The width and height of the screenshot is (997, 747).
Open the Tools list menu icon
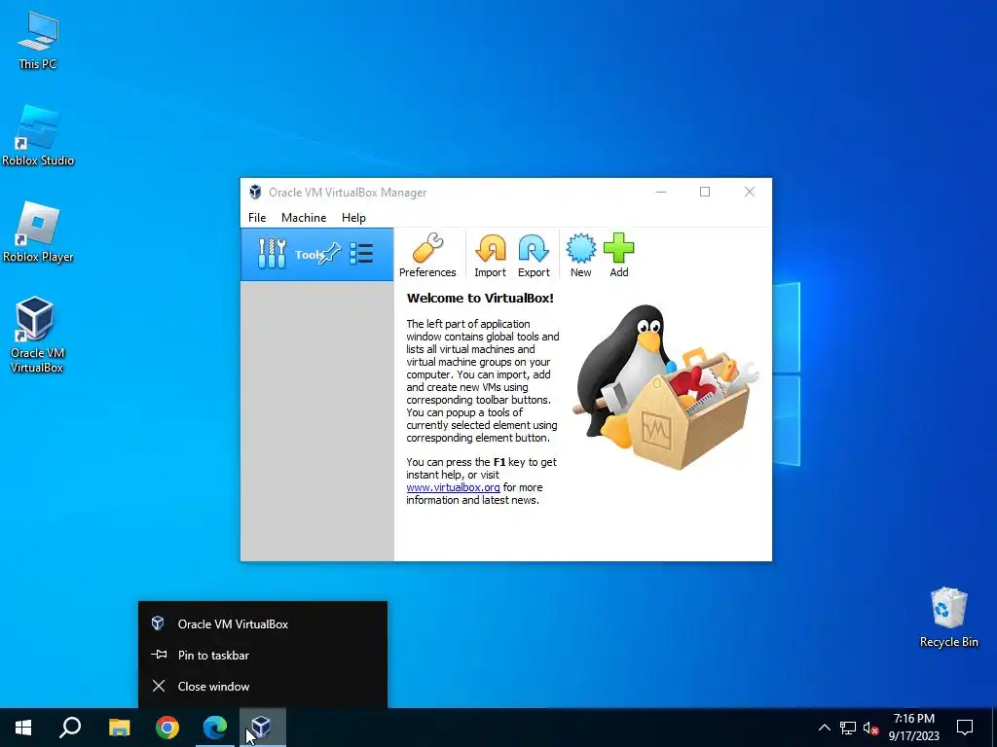pyautogui.click(x=361, y=254)
